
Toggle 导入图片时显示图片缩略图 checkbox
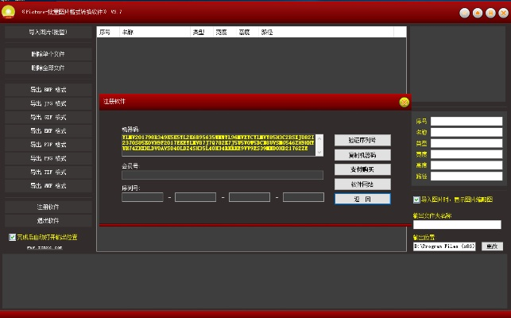pyautogui.click(x=417, y=200)
